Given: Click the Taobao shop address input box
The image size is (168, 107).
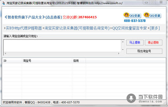Looking at the screenshot, I should click(x=62, y=46).
